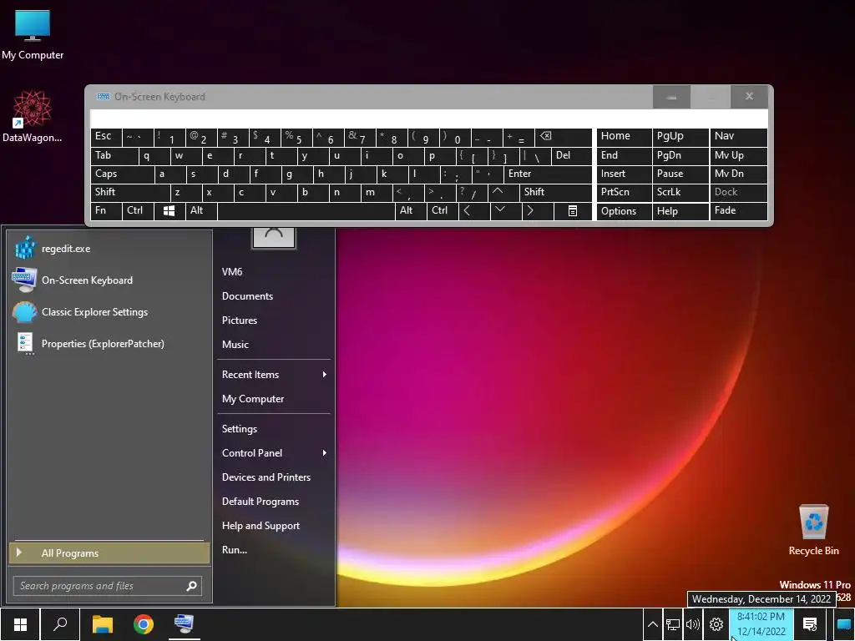The image size is (855, 641).
Task: Toggle the left Ctrl key
Action: [x=138, y=211]
